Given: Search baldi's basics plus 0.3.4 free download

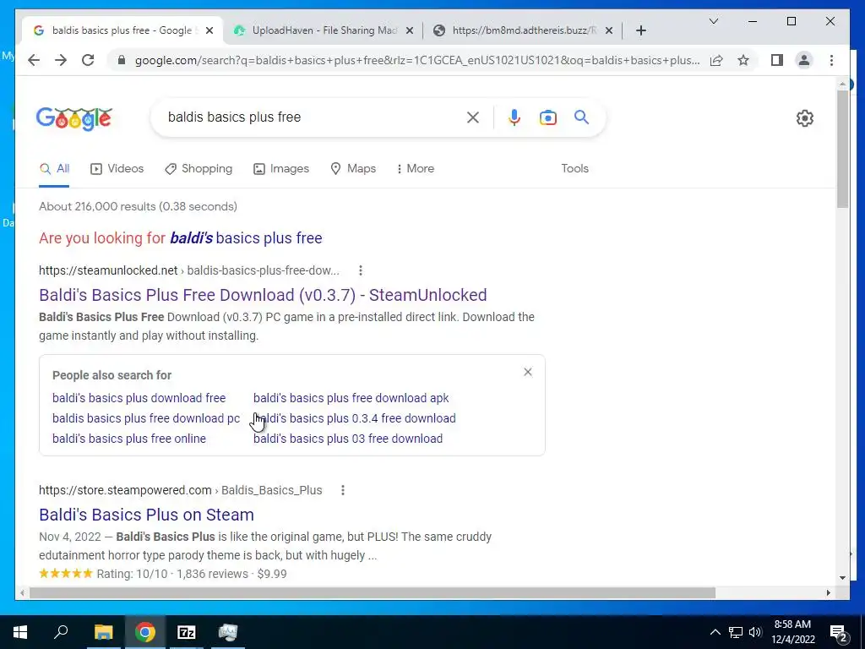Looking at the screenshot, I should point(354,418).
